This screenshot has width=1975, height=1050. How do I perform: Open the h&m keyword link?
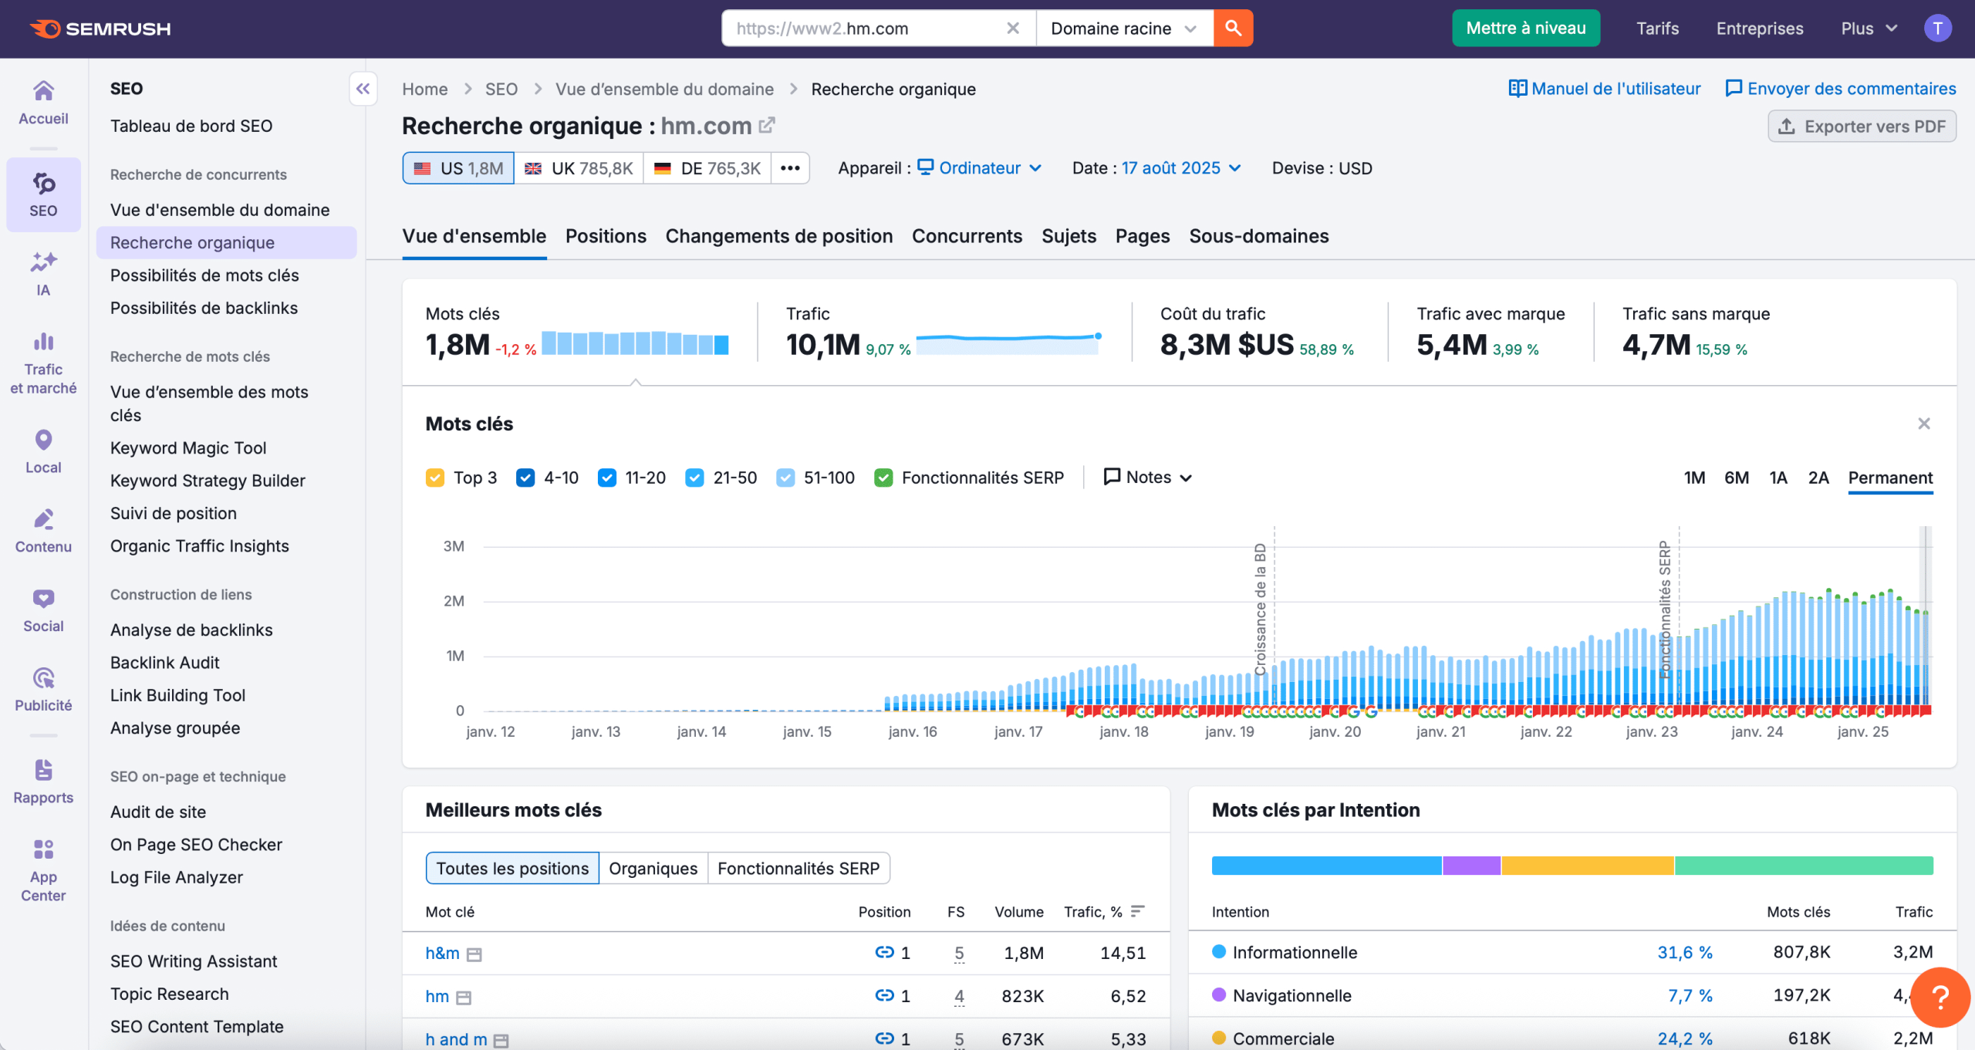pos(442,954)
